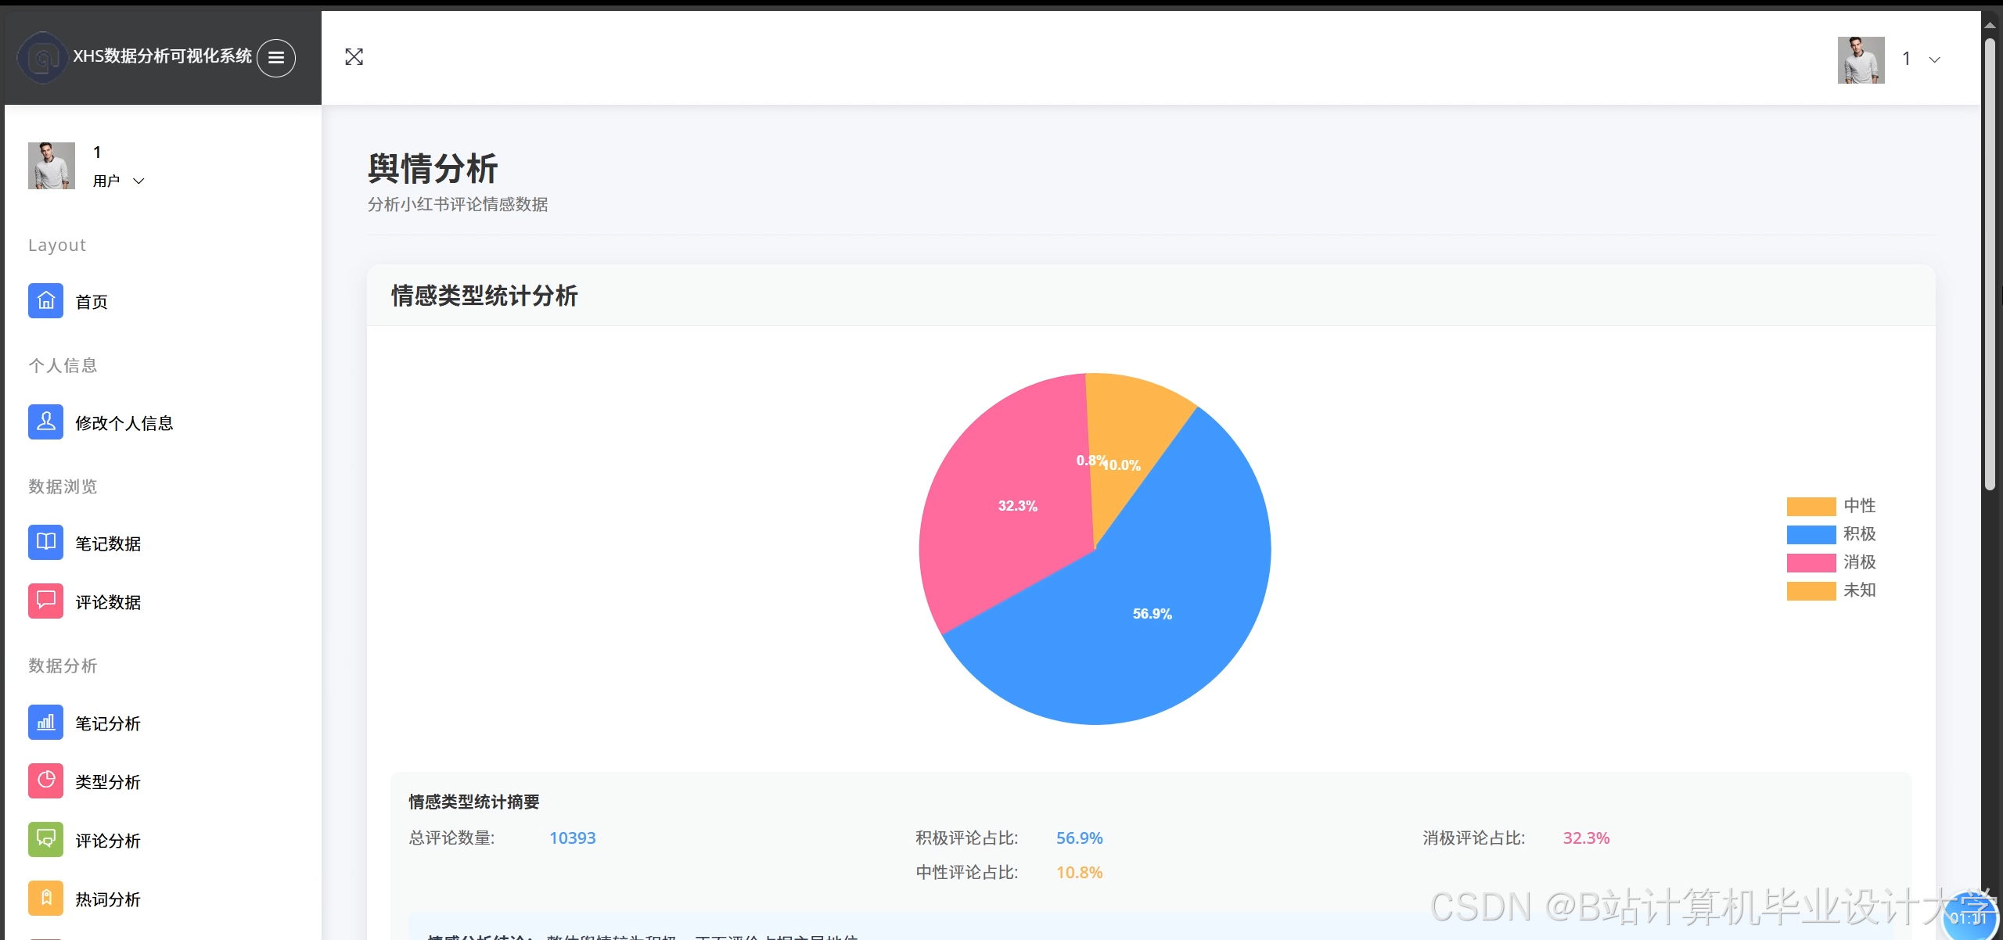Viewport: 2003px width, 940px height.
Task: Toggle the sidebar with the hamburger button
Action: (x=275, y=58)
